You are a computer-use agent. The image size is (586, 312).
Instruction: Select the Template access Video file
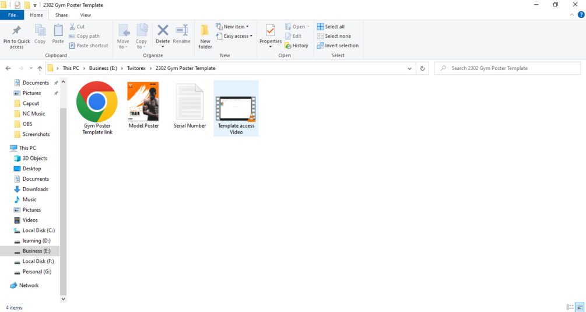pyautogui.click(x=236, y=108)
